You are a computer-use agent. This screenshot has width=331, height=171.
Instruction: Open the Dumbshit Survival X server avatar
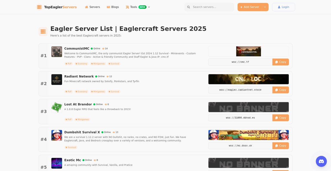click(x=57, y=135)
